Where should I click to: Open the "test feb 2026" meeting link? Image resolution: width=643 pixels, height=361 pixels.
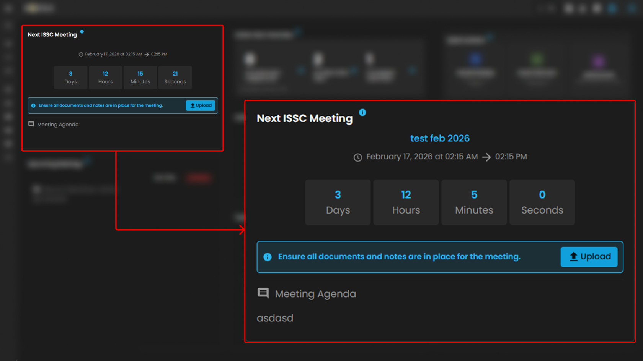[x=440, y=138]
